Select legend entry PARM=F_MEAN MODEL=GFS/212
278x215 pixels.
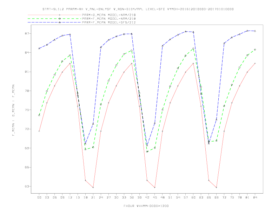point(109,22)
